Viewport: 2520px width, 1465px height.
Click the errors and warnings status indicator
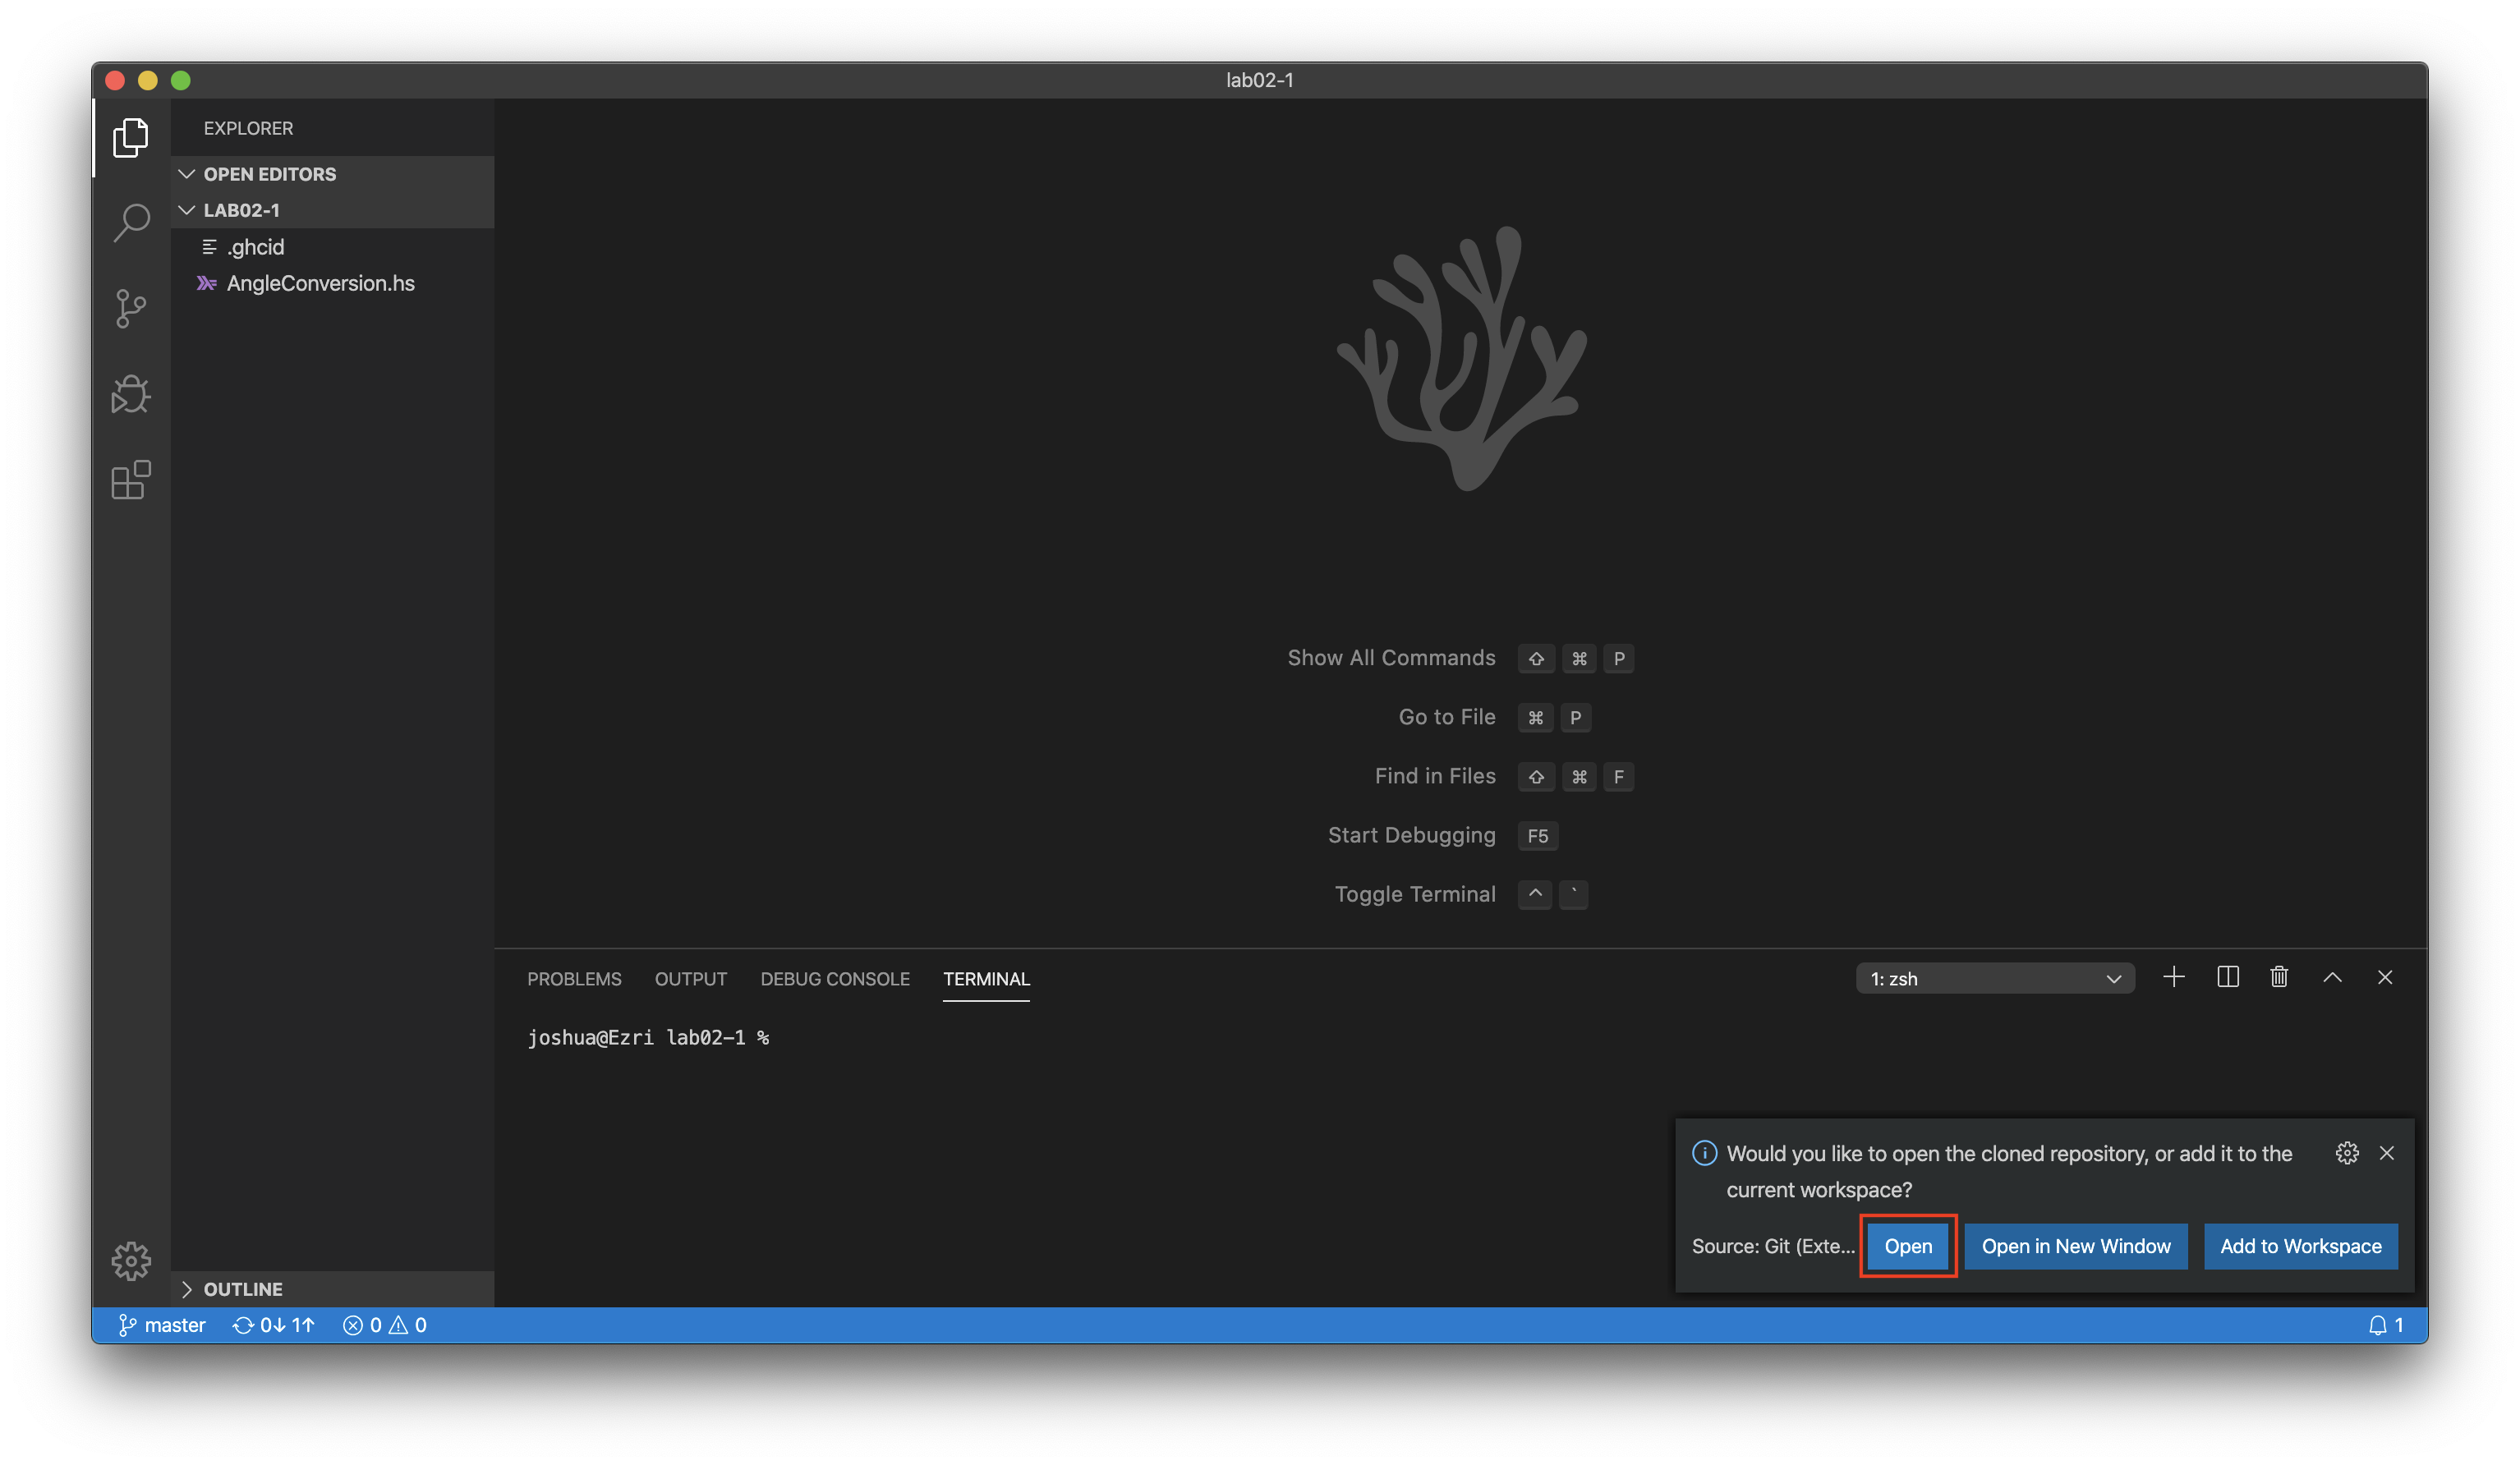coord(385,1325)
